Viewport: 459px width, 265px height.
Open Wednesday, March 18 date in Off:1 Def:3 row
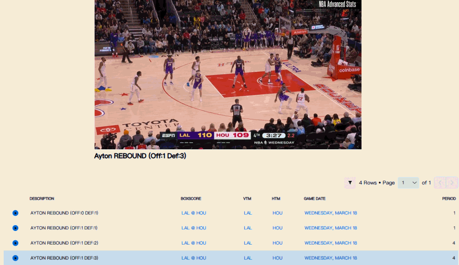point(331,258)
